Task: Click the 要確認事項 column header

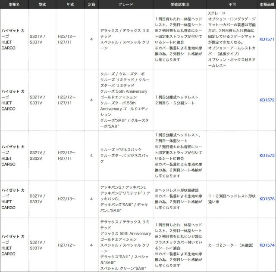Action: pyautogui.click(x=179, y=4)
